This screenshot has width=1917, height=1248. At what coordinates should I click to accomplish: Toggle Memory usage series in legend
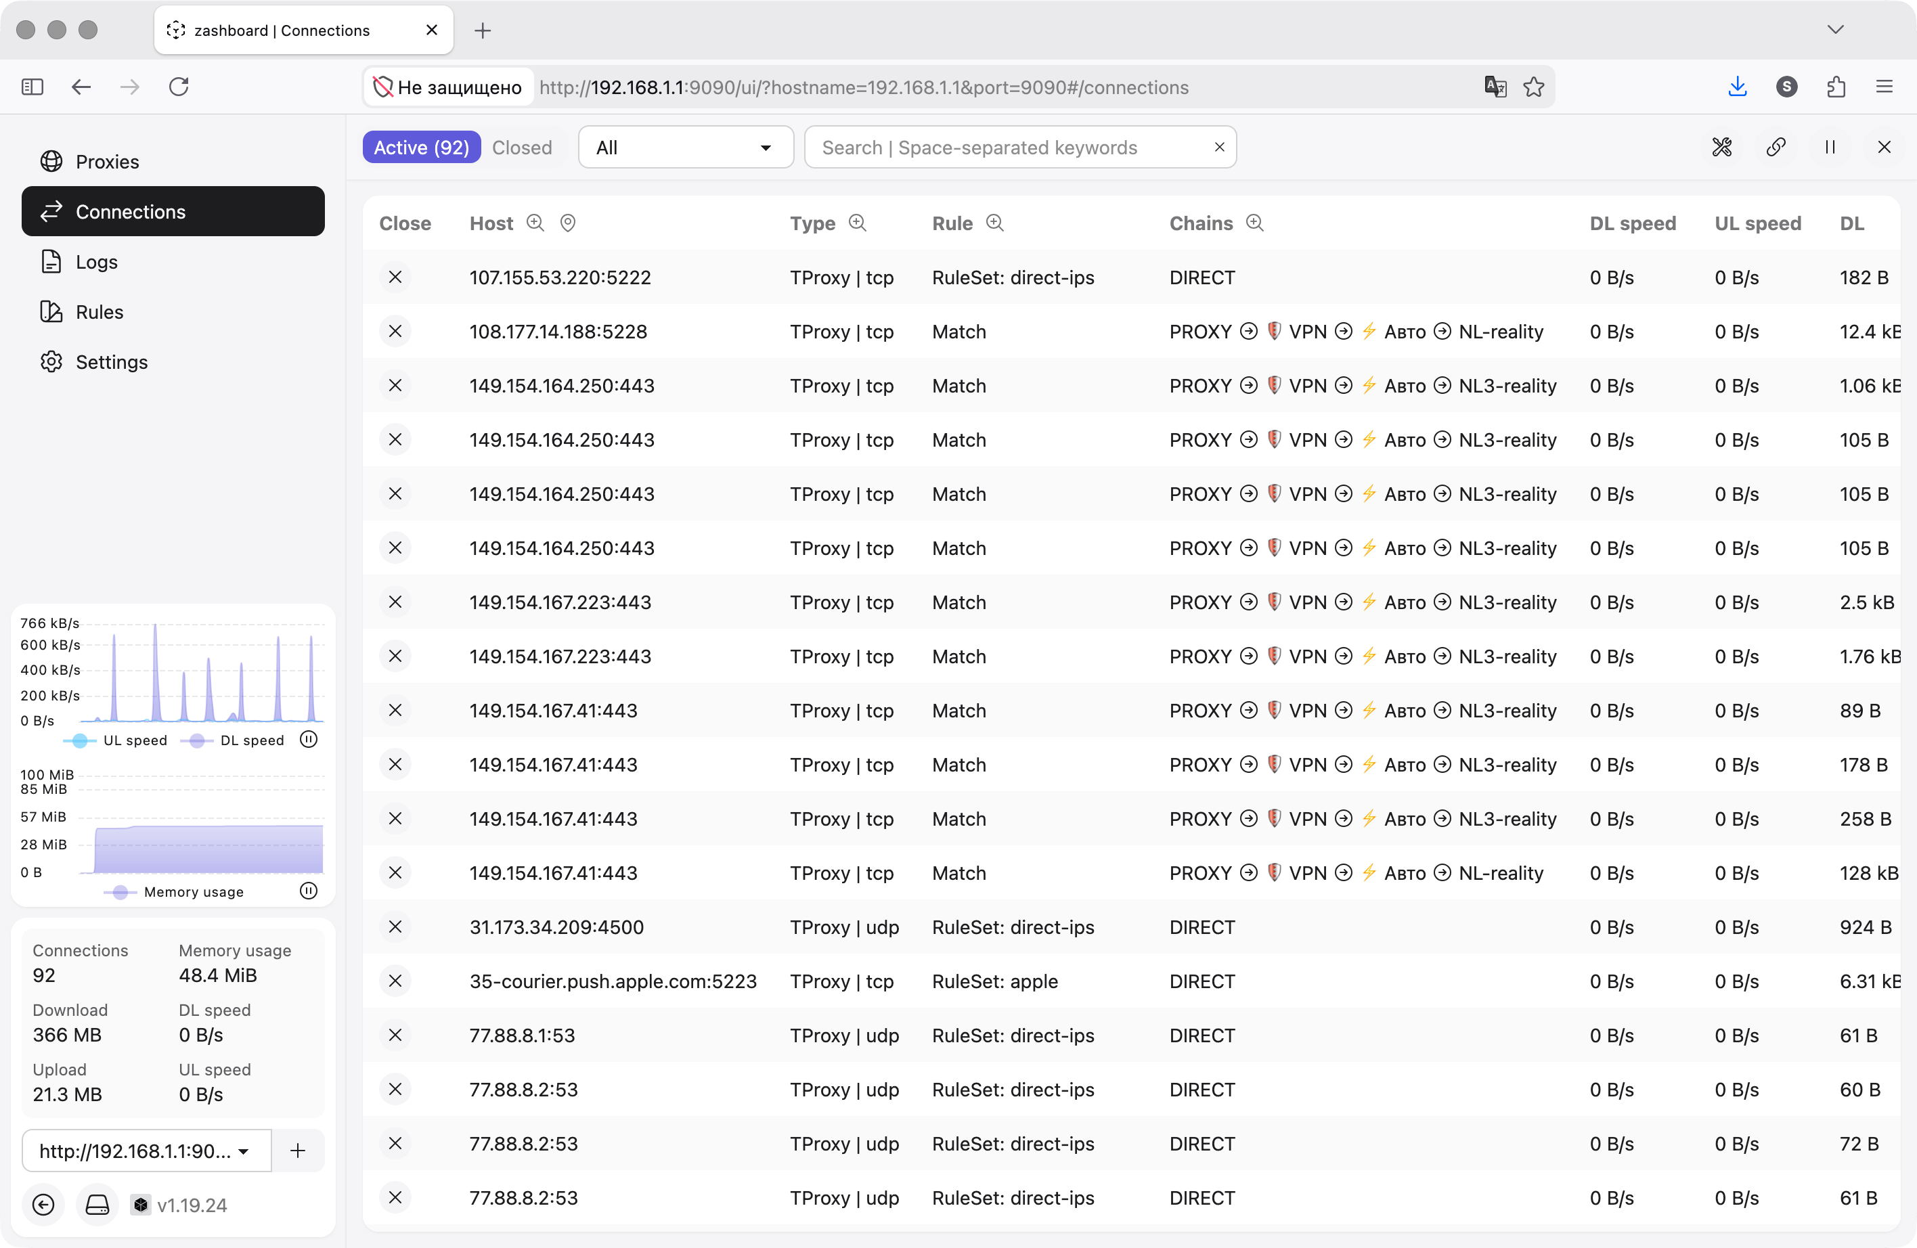coord(175,891)
